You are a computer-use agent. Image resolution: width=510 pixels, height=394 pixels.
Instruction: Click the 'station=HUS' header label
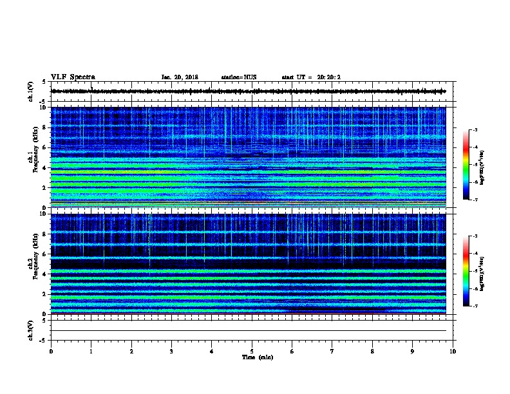point(239,77)
